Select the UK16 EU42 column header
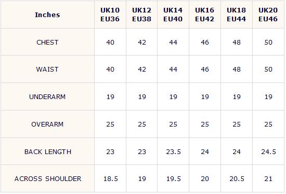Image resolution: width=286 pixels, height=194 pixels. (x=205, y=15)
